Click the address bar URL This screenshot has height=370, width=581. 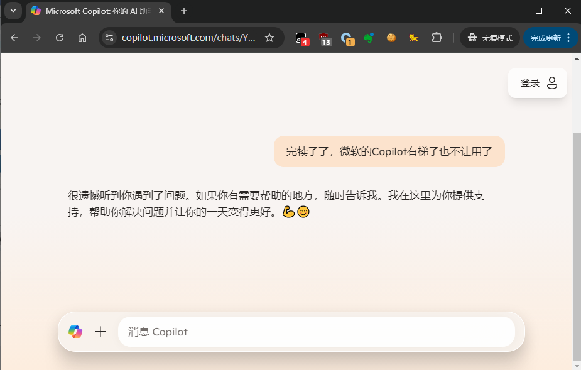(x=188, y=38)
